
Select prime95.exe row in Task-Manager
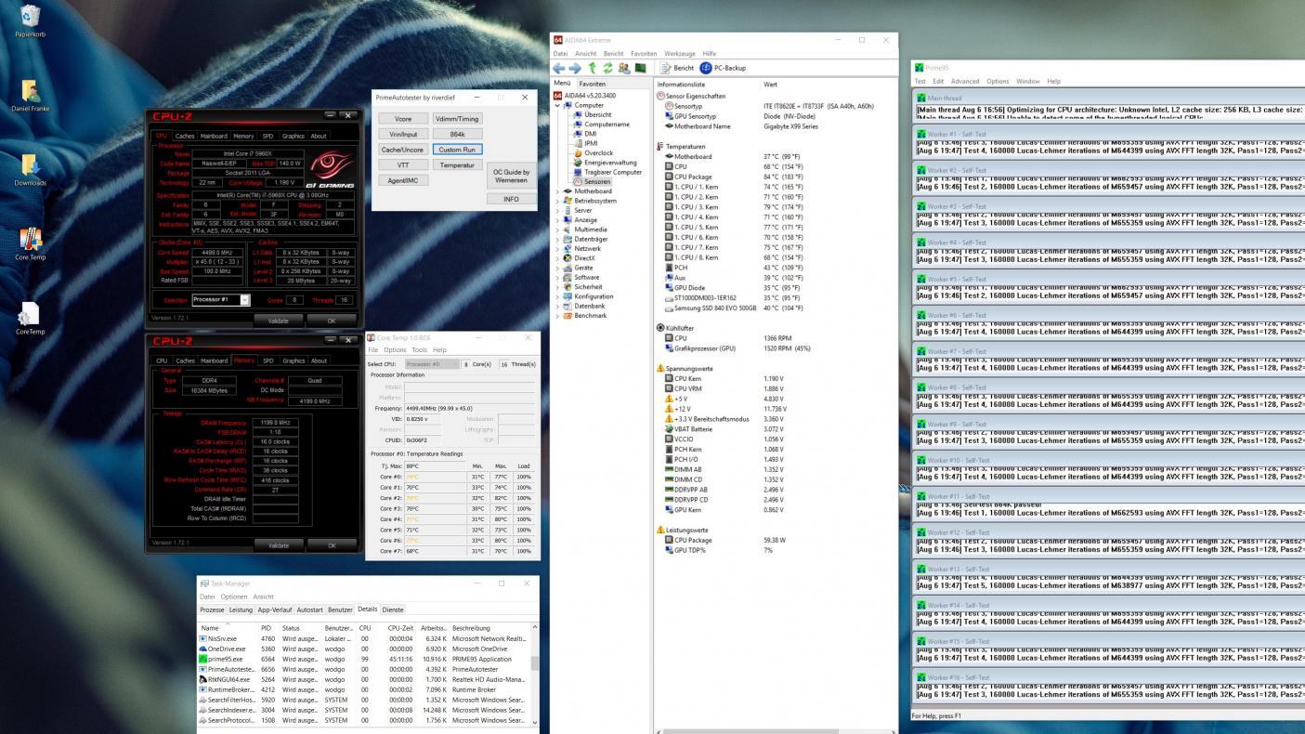point(363,659)
